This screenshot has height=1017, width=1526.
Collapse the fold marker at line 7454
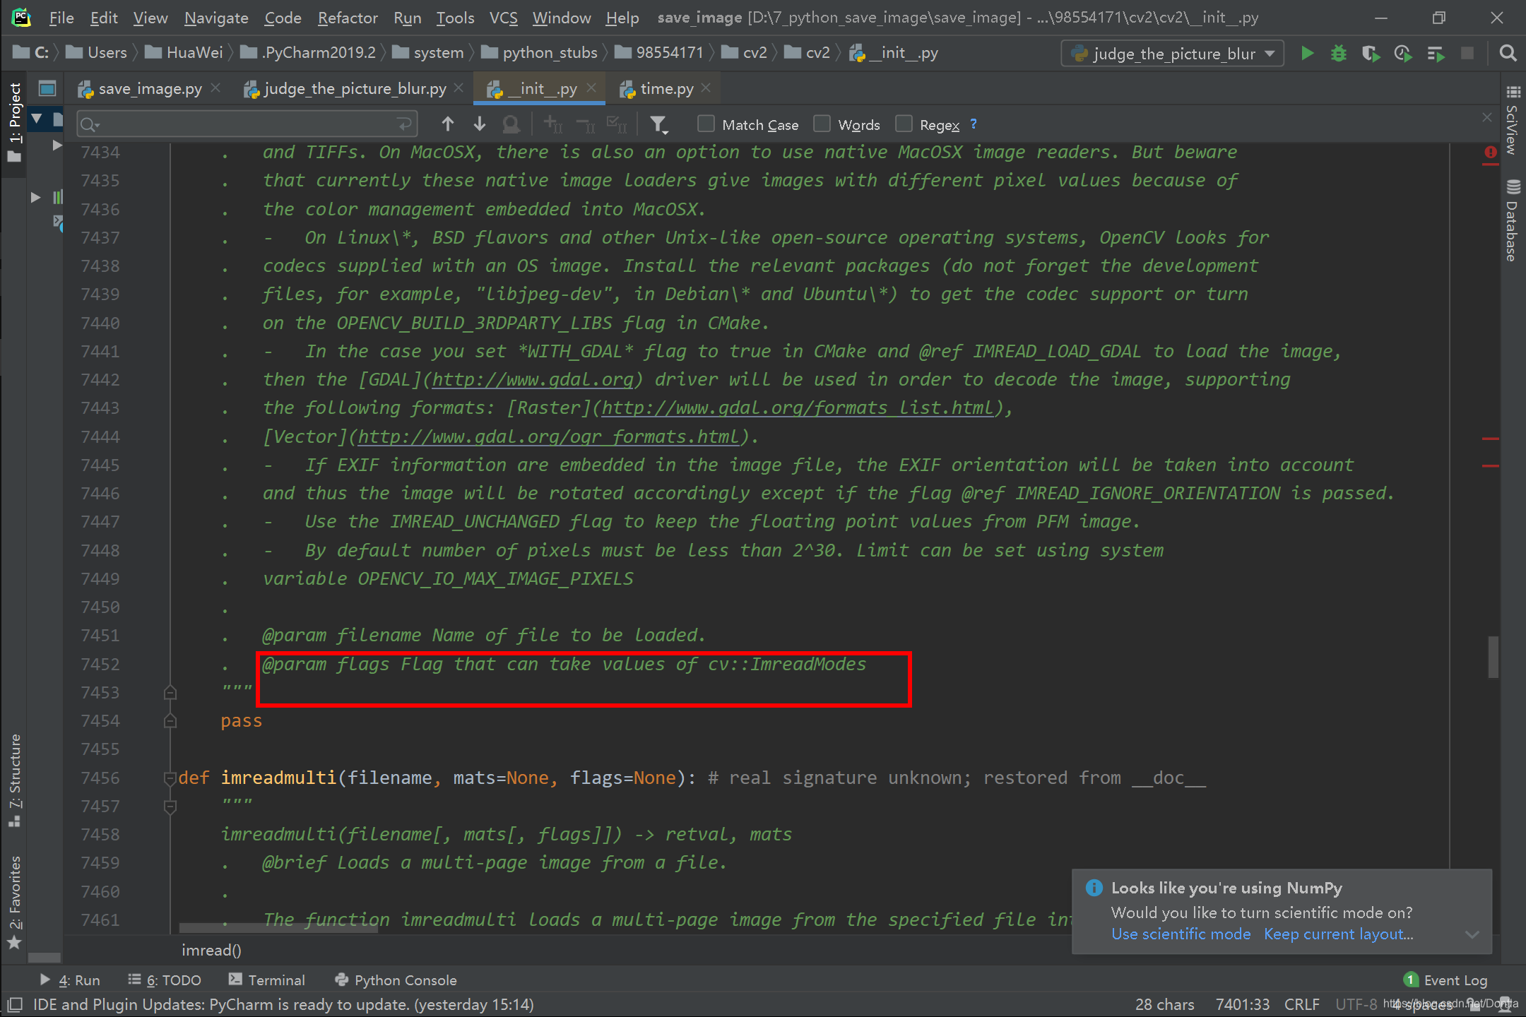170,721
